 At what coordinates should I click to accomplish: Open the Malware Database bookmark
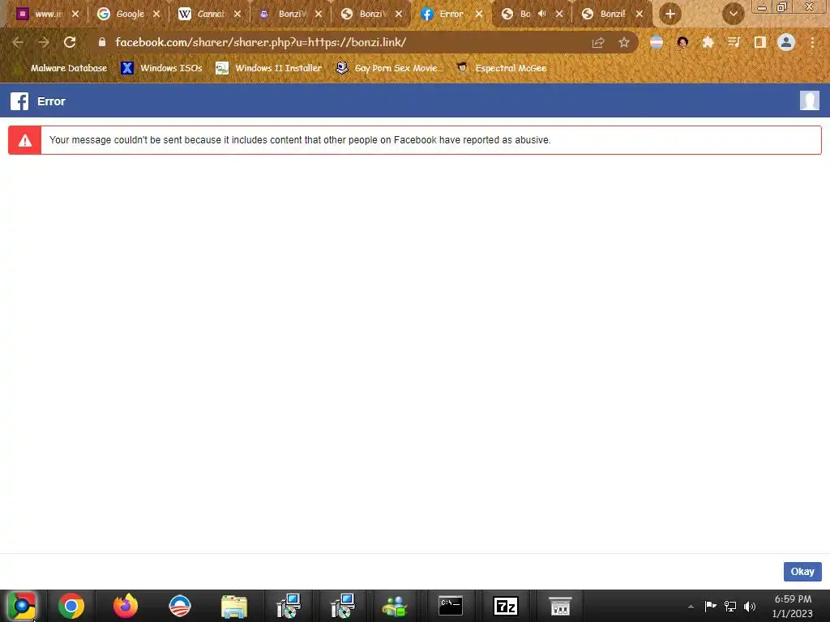tap(62, 68)
